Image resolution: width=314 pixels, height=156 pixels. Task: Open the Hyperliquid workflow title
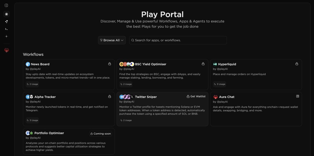(x=227, y=64)
